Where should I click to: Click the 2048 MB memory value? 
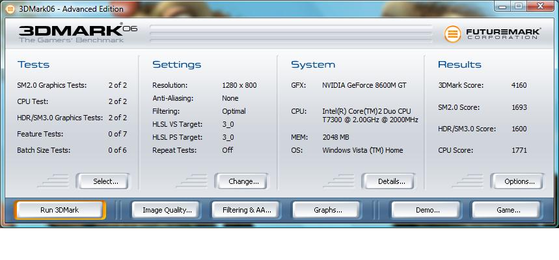point(336,137)
